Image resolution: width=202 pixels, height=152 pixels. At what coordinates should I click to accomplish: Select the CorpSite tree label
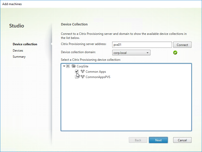pos(82,66)
